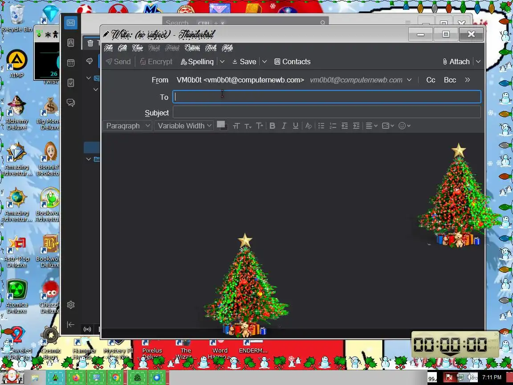Click the Encrypt button in compose toolbar
This screenshot has height=385, width=513.
pos(156,61)
